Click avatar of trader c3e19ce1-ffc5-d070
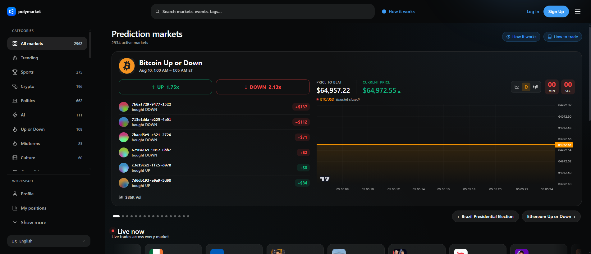 pyautogui.click(x=124, y=168)
